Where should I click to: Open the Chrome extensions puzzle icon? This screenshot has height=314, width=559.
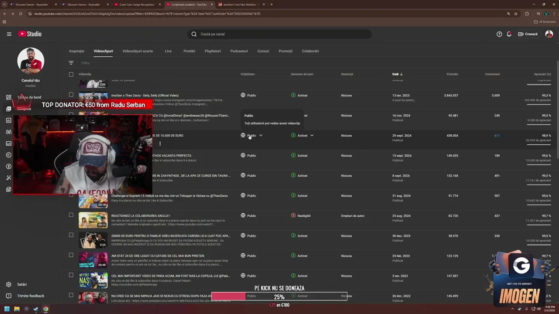(x=527, y=14)
